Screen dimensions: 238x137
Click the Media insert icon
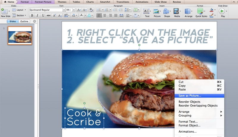tap(176, 11)
